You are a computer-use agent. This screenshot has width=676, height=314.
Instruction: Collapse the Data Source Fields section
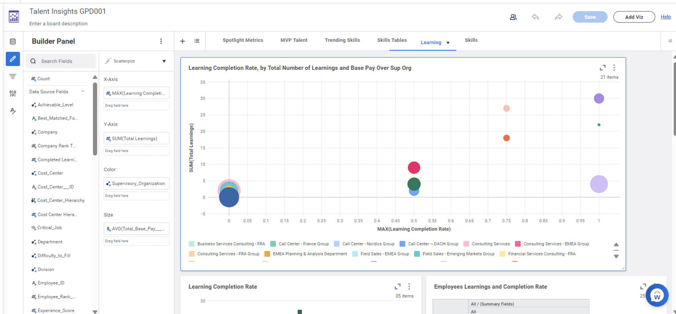pyautogui.click(x=82, y=91)
